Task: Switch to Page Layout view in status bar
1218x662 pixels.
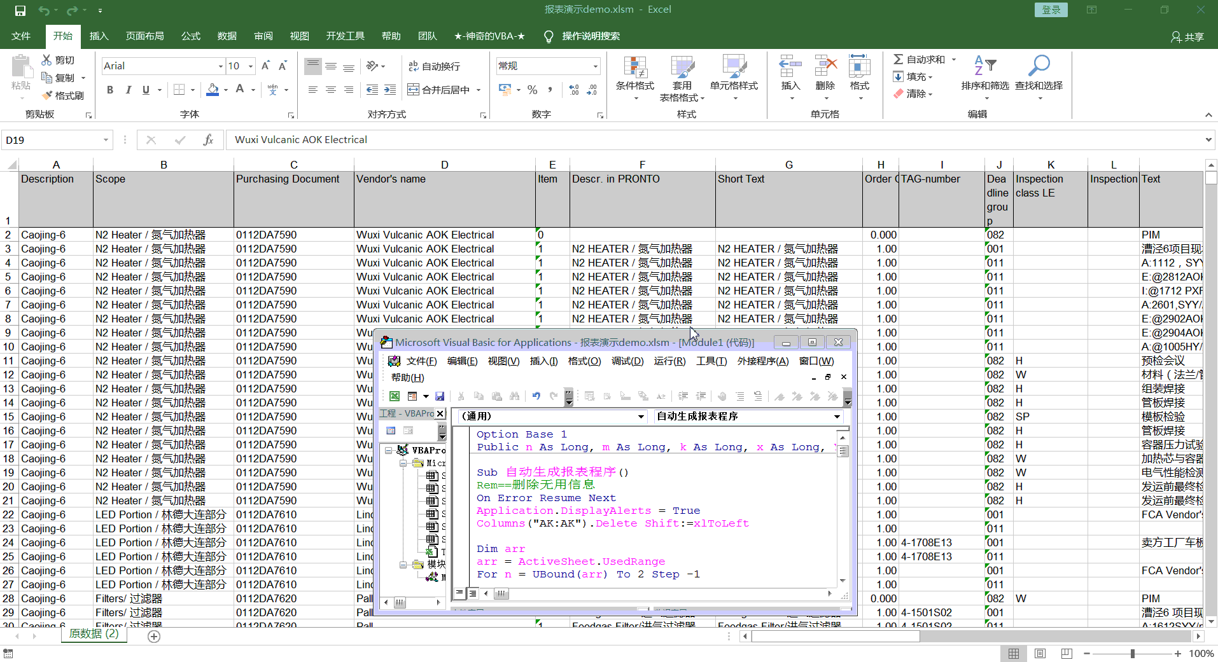Action: pos(1040,654)
